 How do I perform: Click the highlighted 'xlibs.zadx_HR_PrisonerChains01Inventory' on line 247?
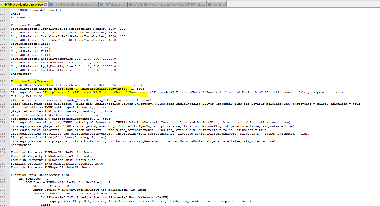click(x=91, y=89)
